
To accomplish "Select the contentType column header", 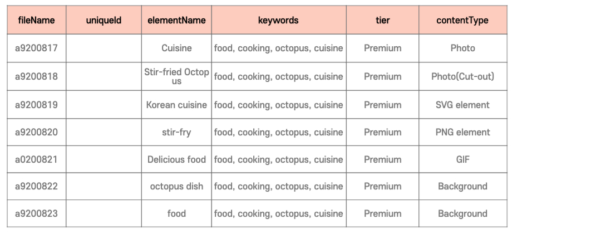I will pos(462,21).
